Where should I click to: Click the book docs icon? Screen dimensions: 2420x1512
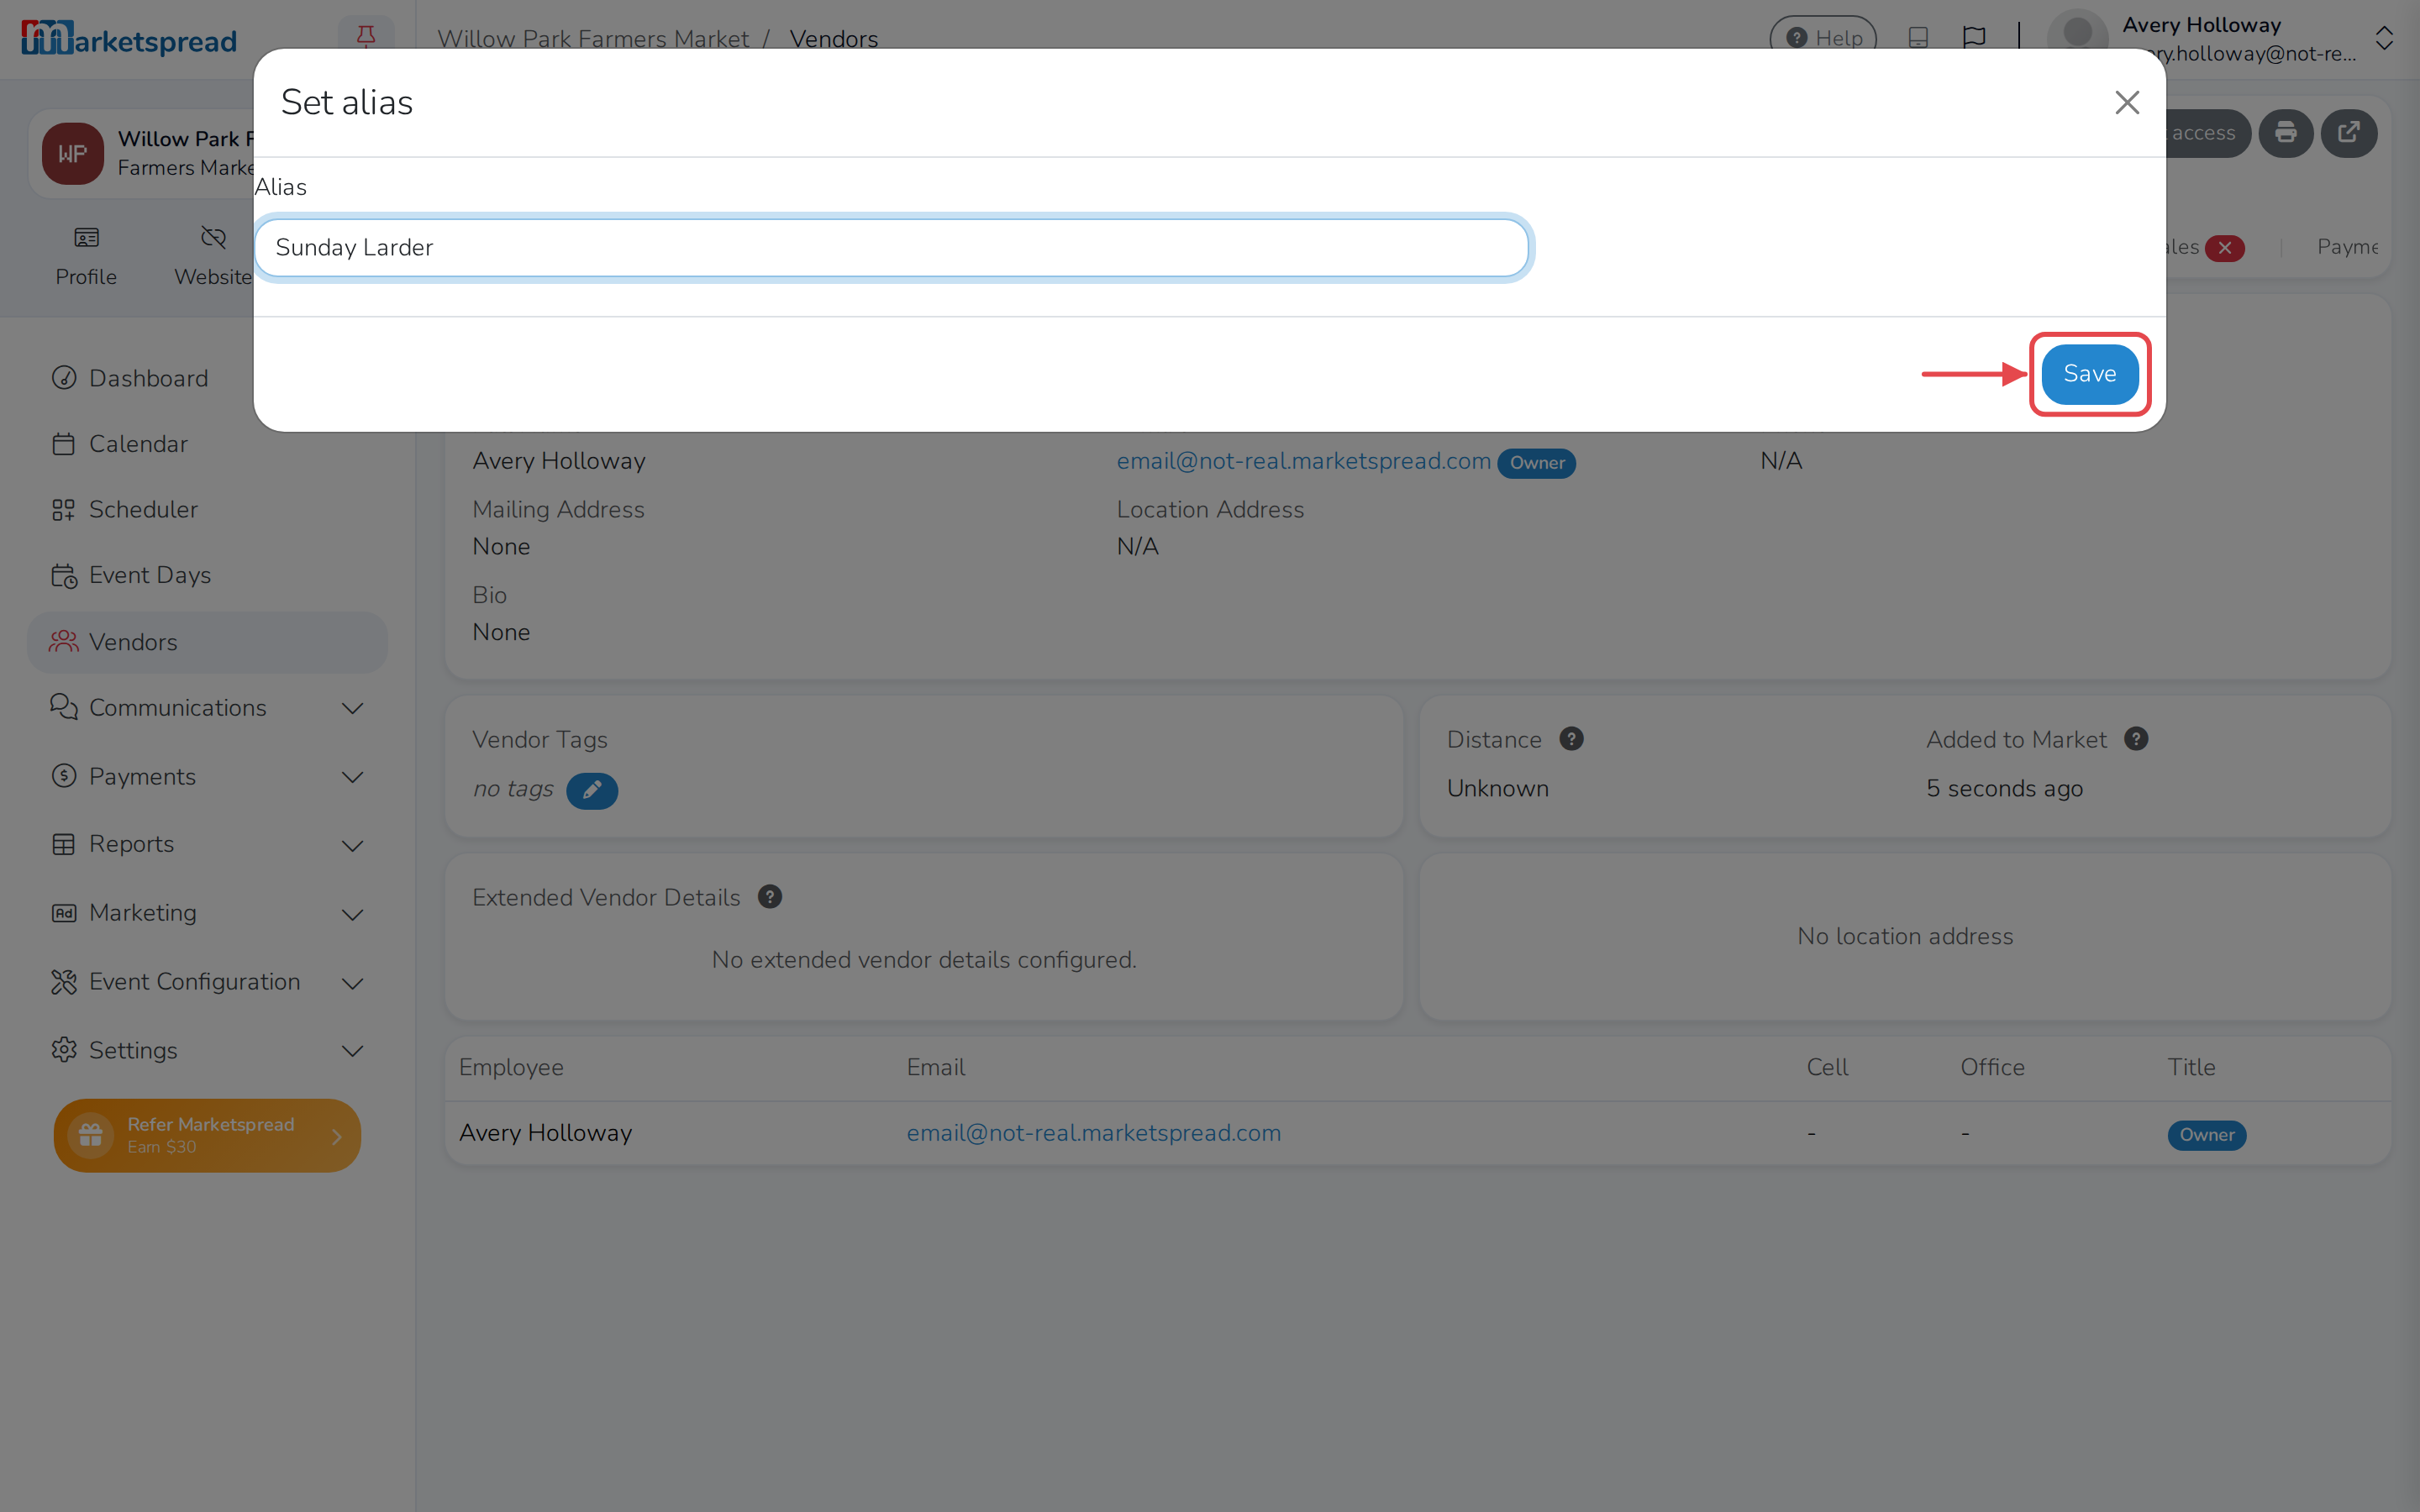[1918, 38]
